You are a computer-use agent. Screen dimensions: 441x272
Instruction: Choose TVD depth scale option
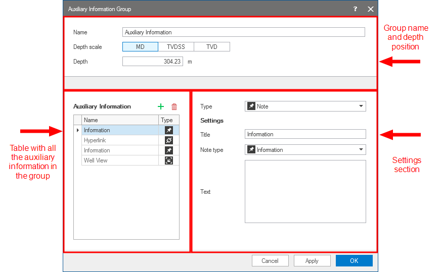(212, 47)
